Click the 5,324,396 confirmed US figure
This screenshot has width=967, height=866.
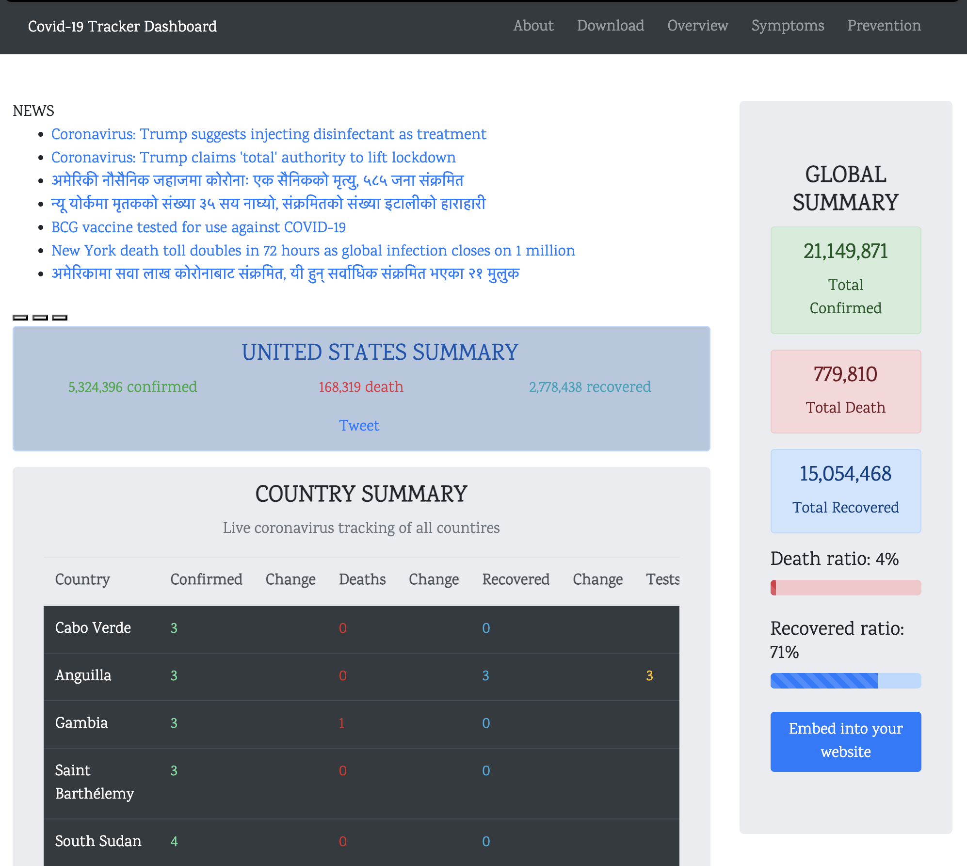point(132,387)
